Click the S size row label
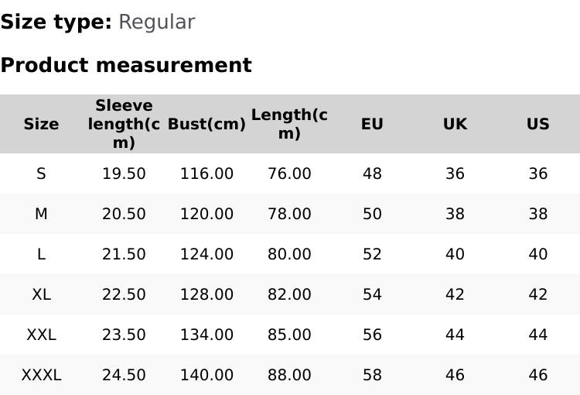Screen dimensions: 580x395 coord(41,173)
